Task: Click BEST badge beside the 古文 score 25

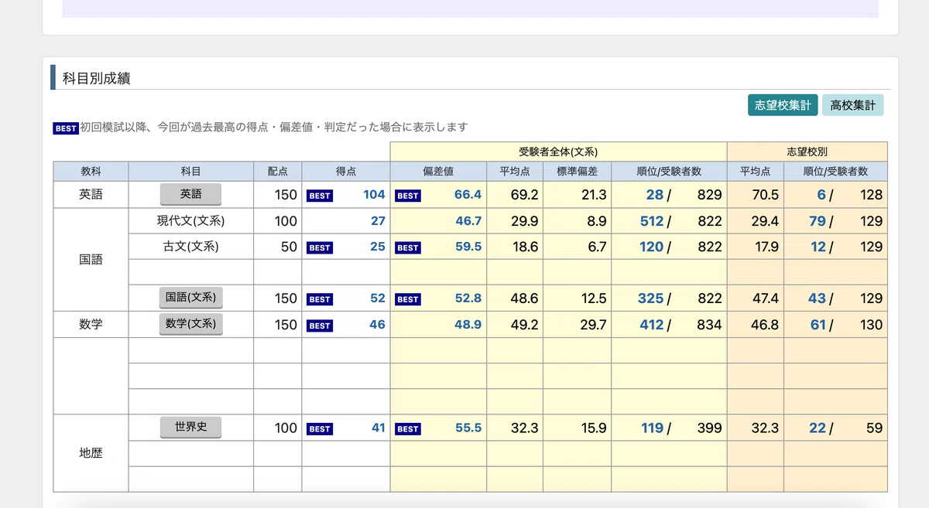Action: click(320, 247)
